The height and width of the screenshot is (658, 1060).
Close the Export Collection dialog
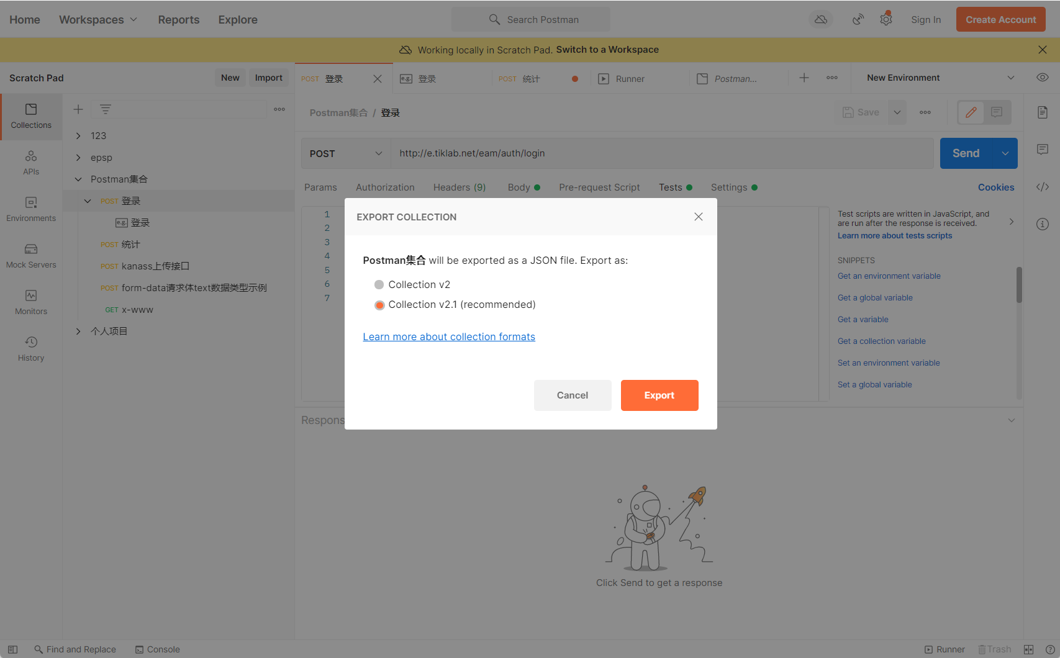[x=699, y=217]
